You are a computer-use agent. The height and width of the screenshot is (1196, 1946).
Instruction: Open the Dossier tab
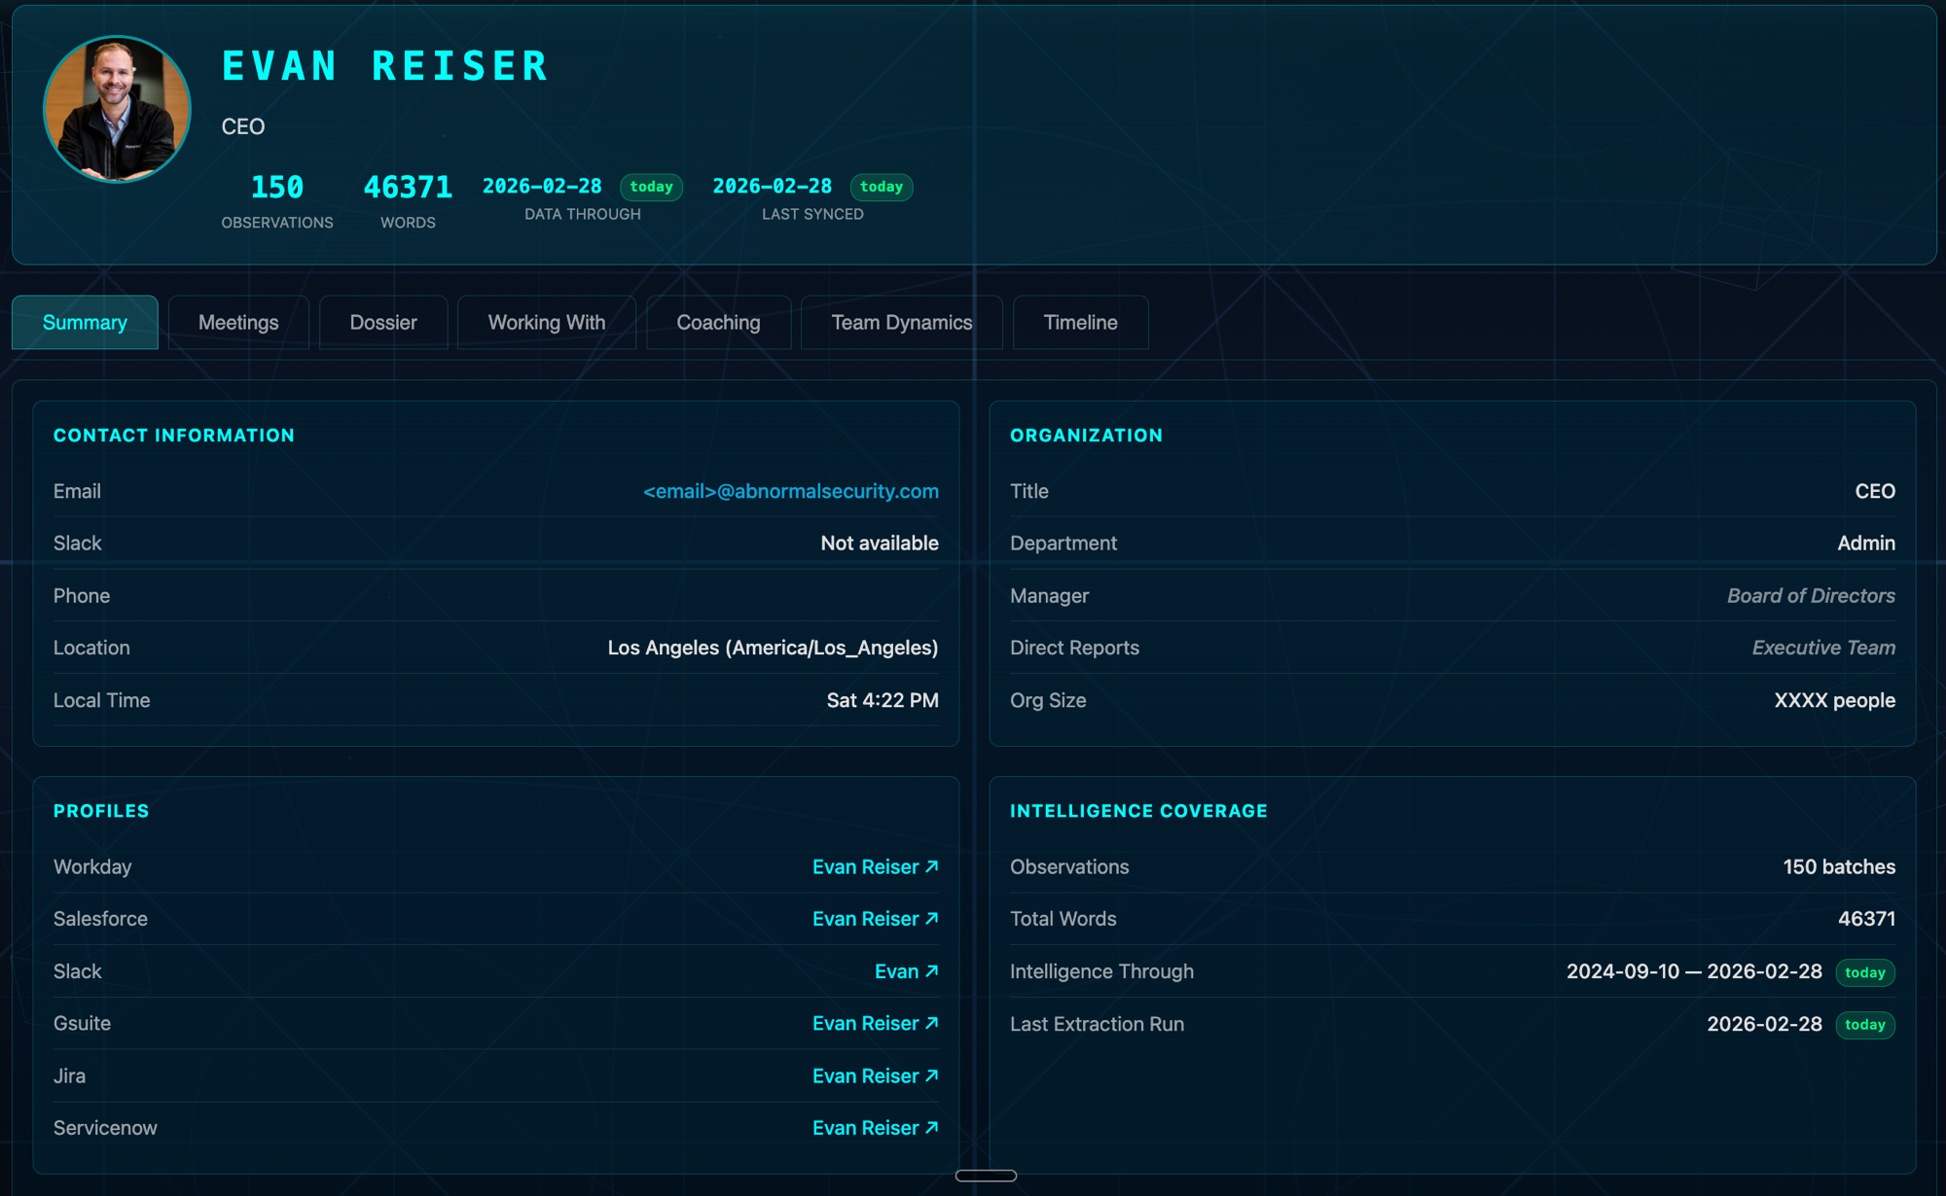point(383,323)
